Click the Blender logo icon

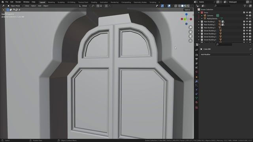tap(3, 2)
